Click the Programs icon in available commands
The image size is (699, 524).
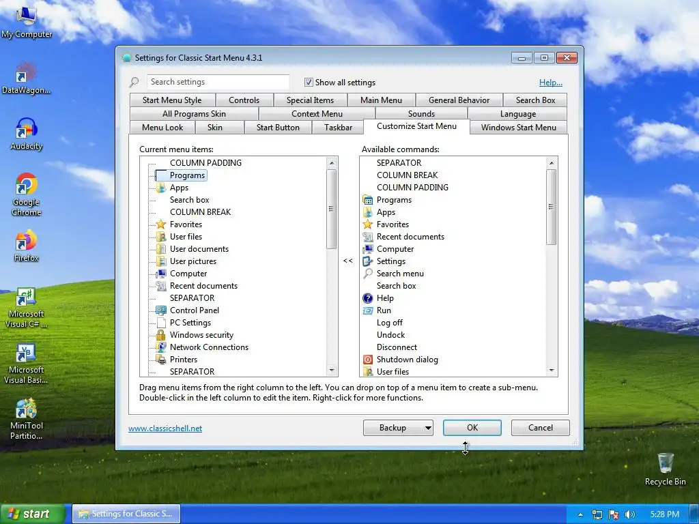pyautogui.click(x=368, y=200)
